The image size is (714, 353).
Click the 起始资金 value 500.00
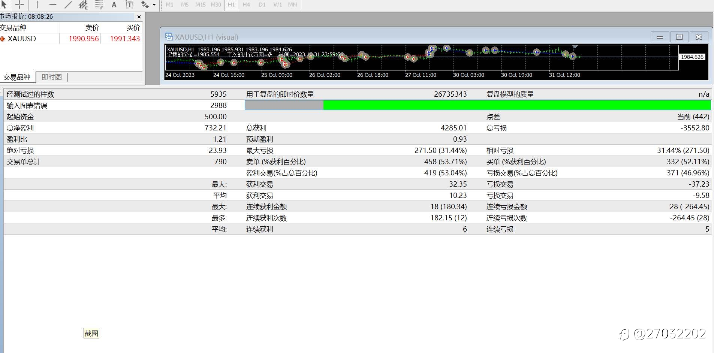pos(216,117)
